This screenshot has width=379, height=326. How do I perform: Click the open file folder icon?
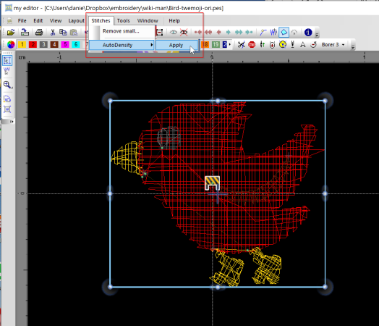pyautogui.click(x=11, y=32)
